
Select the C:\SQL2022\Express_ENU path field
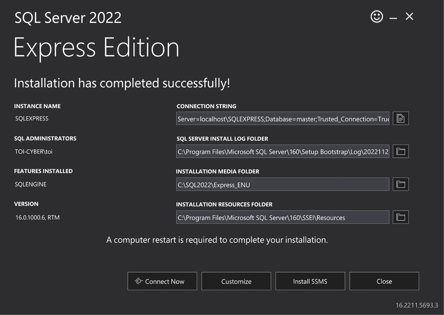pyautogui.click(x=283, y=184)
